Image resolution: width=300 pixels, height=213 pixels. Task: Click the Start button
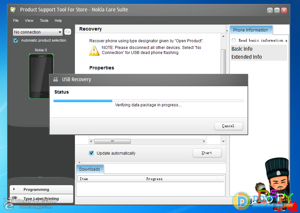[207, 153]
